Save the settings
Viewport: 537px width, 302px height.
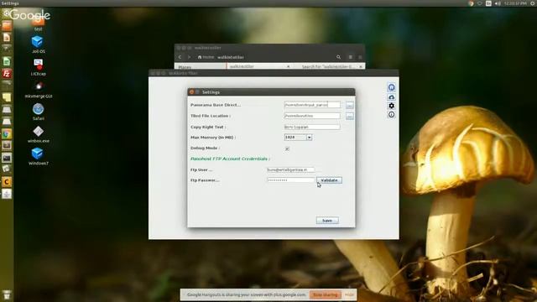327,221
